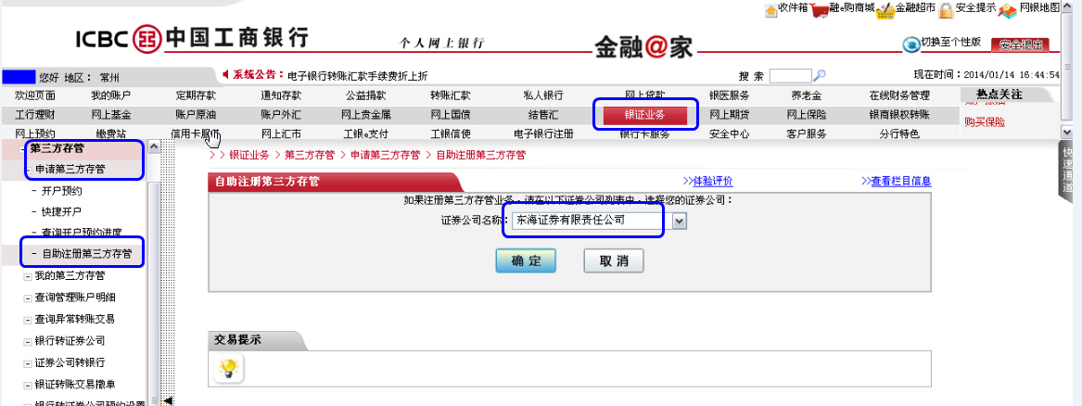Select 银行转证券公司 in the sidebar

click(x=70, y=340)
